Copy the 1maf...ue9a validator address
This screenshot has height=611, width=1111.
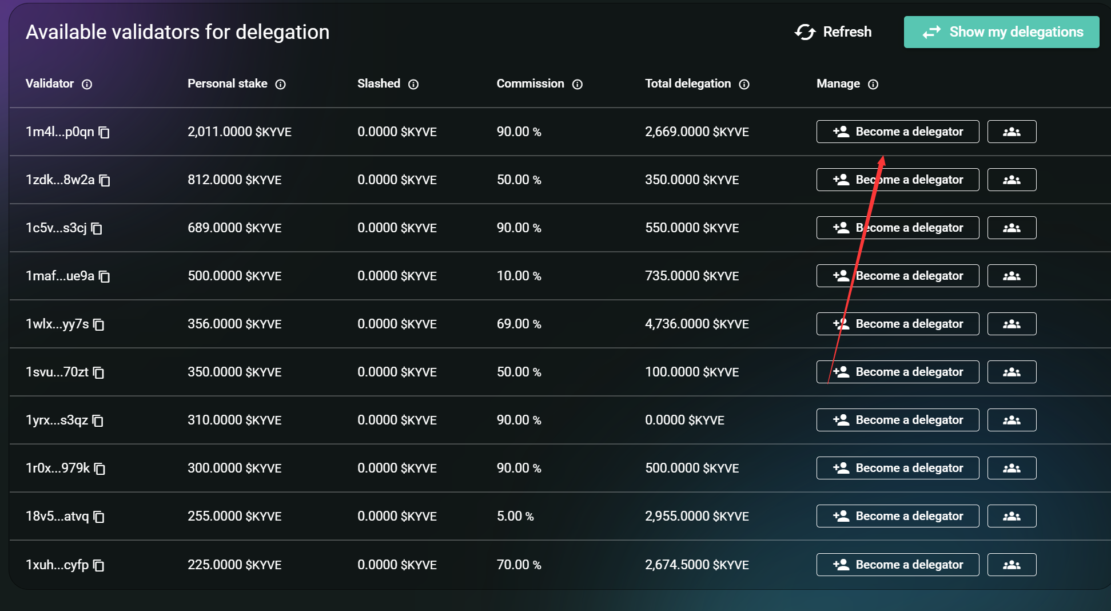[104, 276]
